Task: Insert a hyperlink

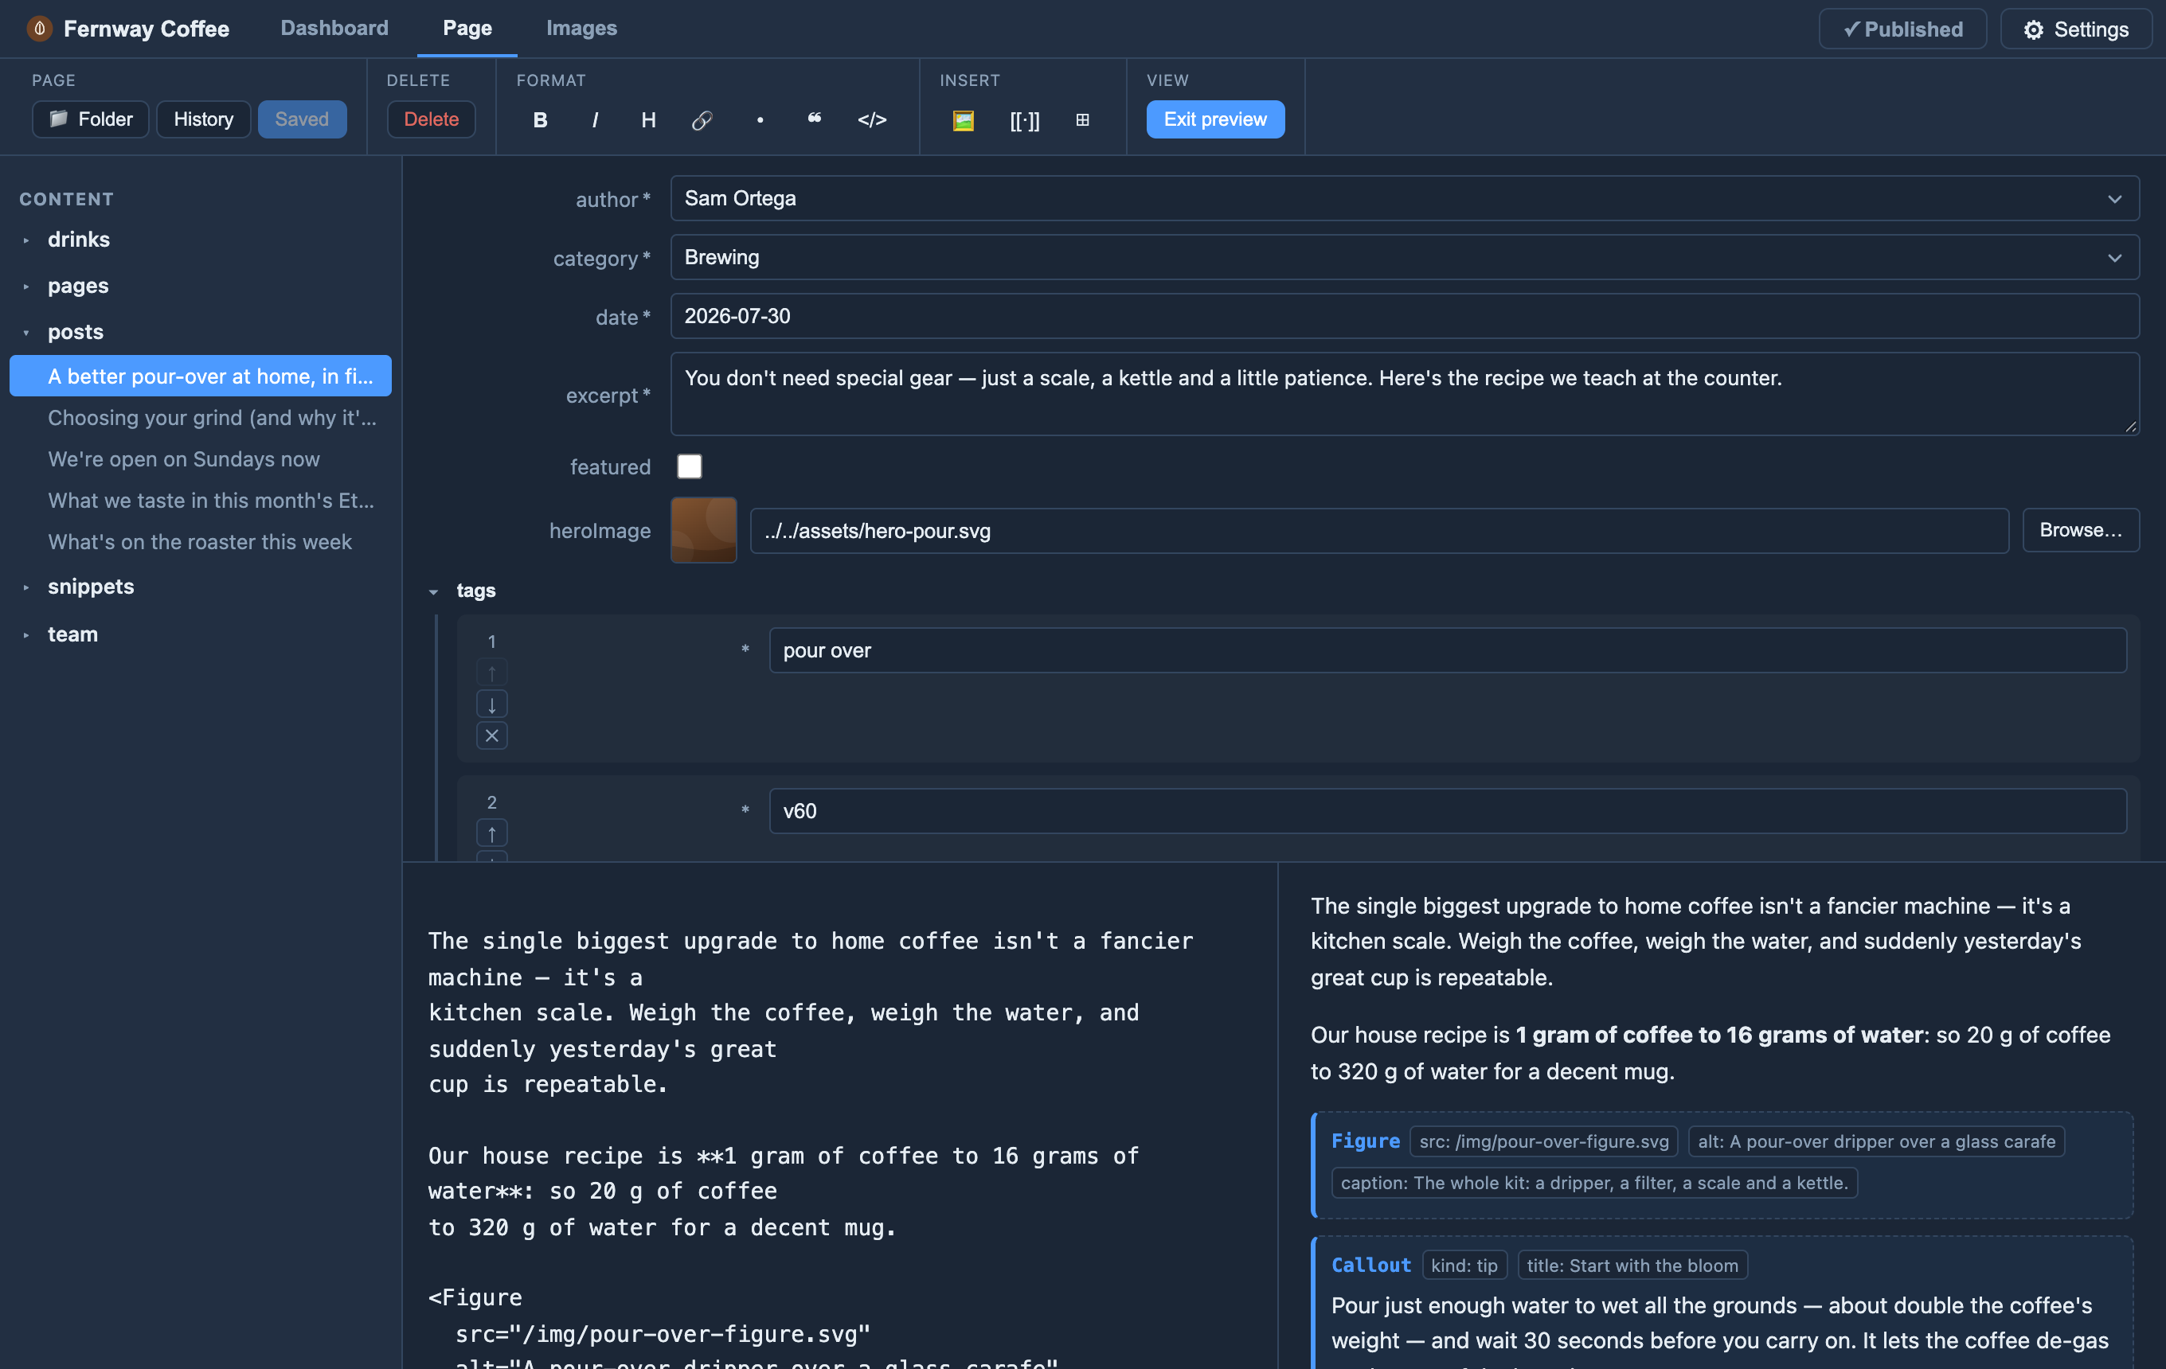Action: [702, 119]
